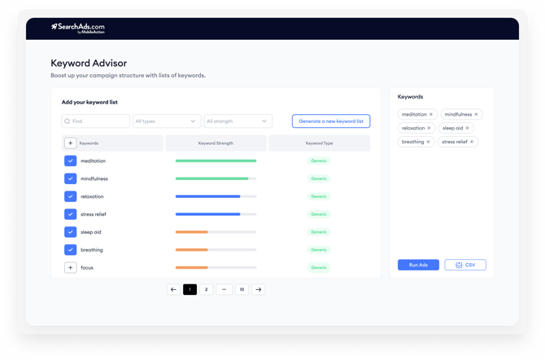Image resolution: width=545 pixels, height=360 pixels.
Task: Remove the relaxation keyword tag
Action: (x=429, y=128)
